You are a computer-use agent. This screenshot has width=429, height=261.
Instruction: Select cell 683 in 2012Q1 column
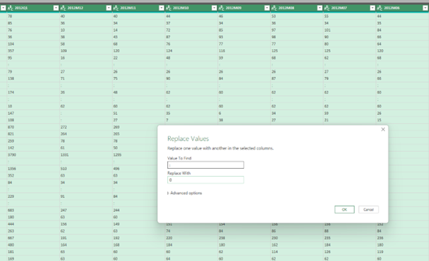pyautogui.click(x=33, y=211)
